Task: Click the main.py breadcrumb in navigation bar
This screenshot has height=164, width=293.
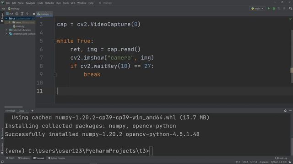Action: pos(14,9)
